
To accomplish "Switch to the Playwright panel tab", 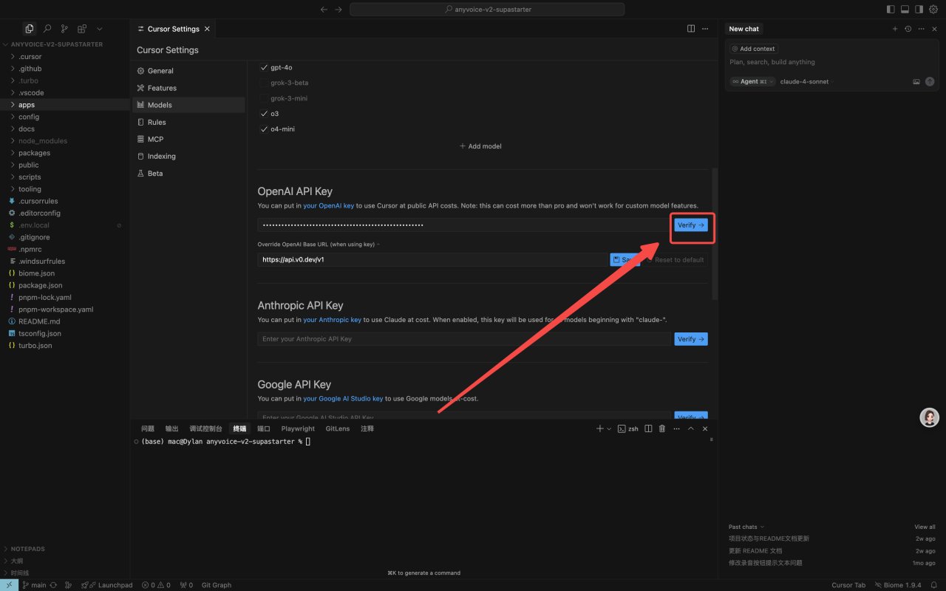I will [x=298, y=428].
